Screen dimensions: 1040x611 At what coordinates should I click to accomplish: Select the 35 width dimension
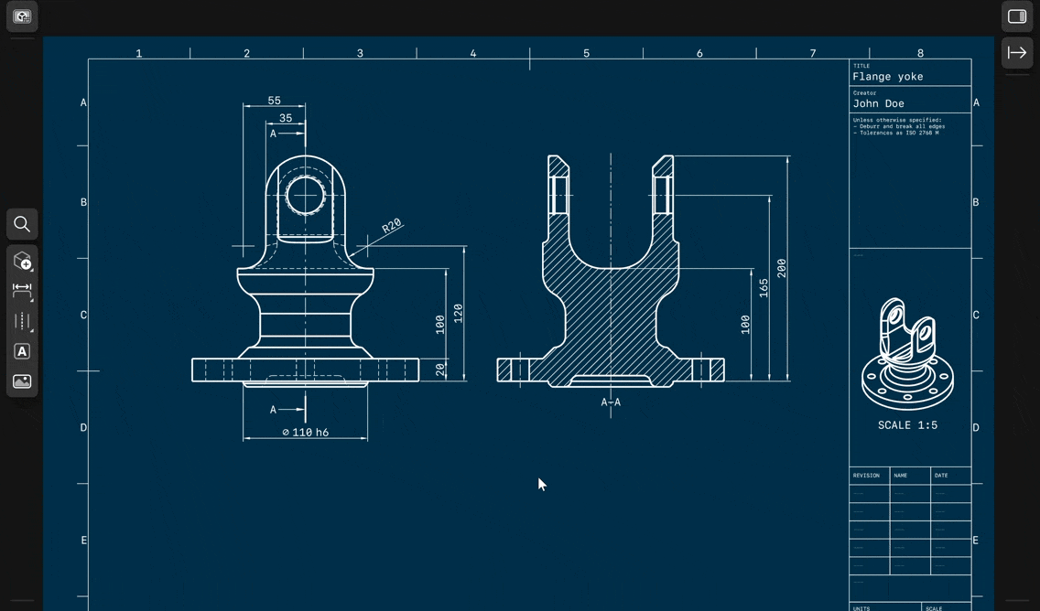(x=286, y=118)
